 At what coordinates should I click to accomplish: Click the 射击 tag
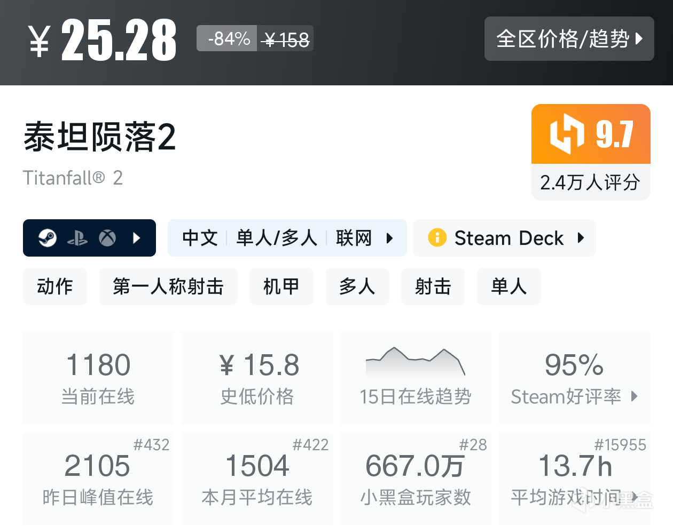coord(433,286)
